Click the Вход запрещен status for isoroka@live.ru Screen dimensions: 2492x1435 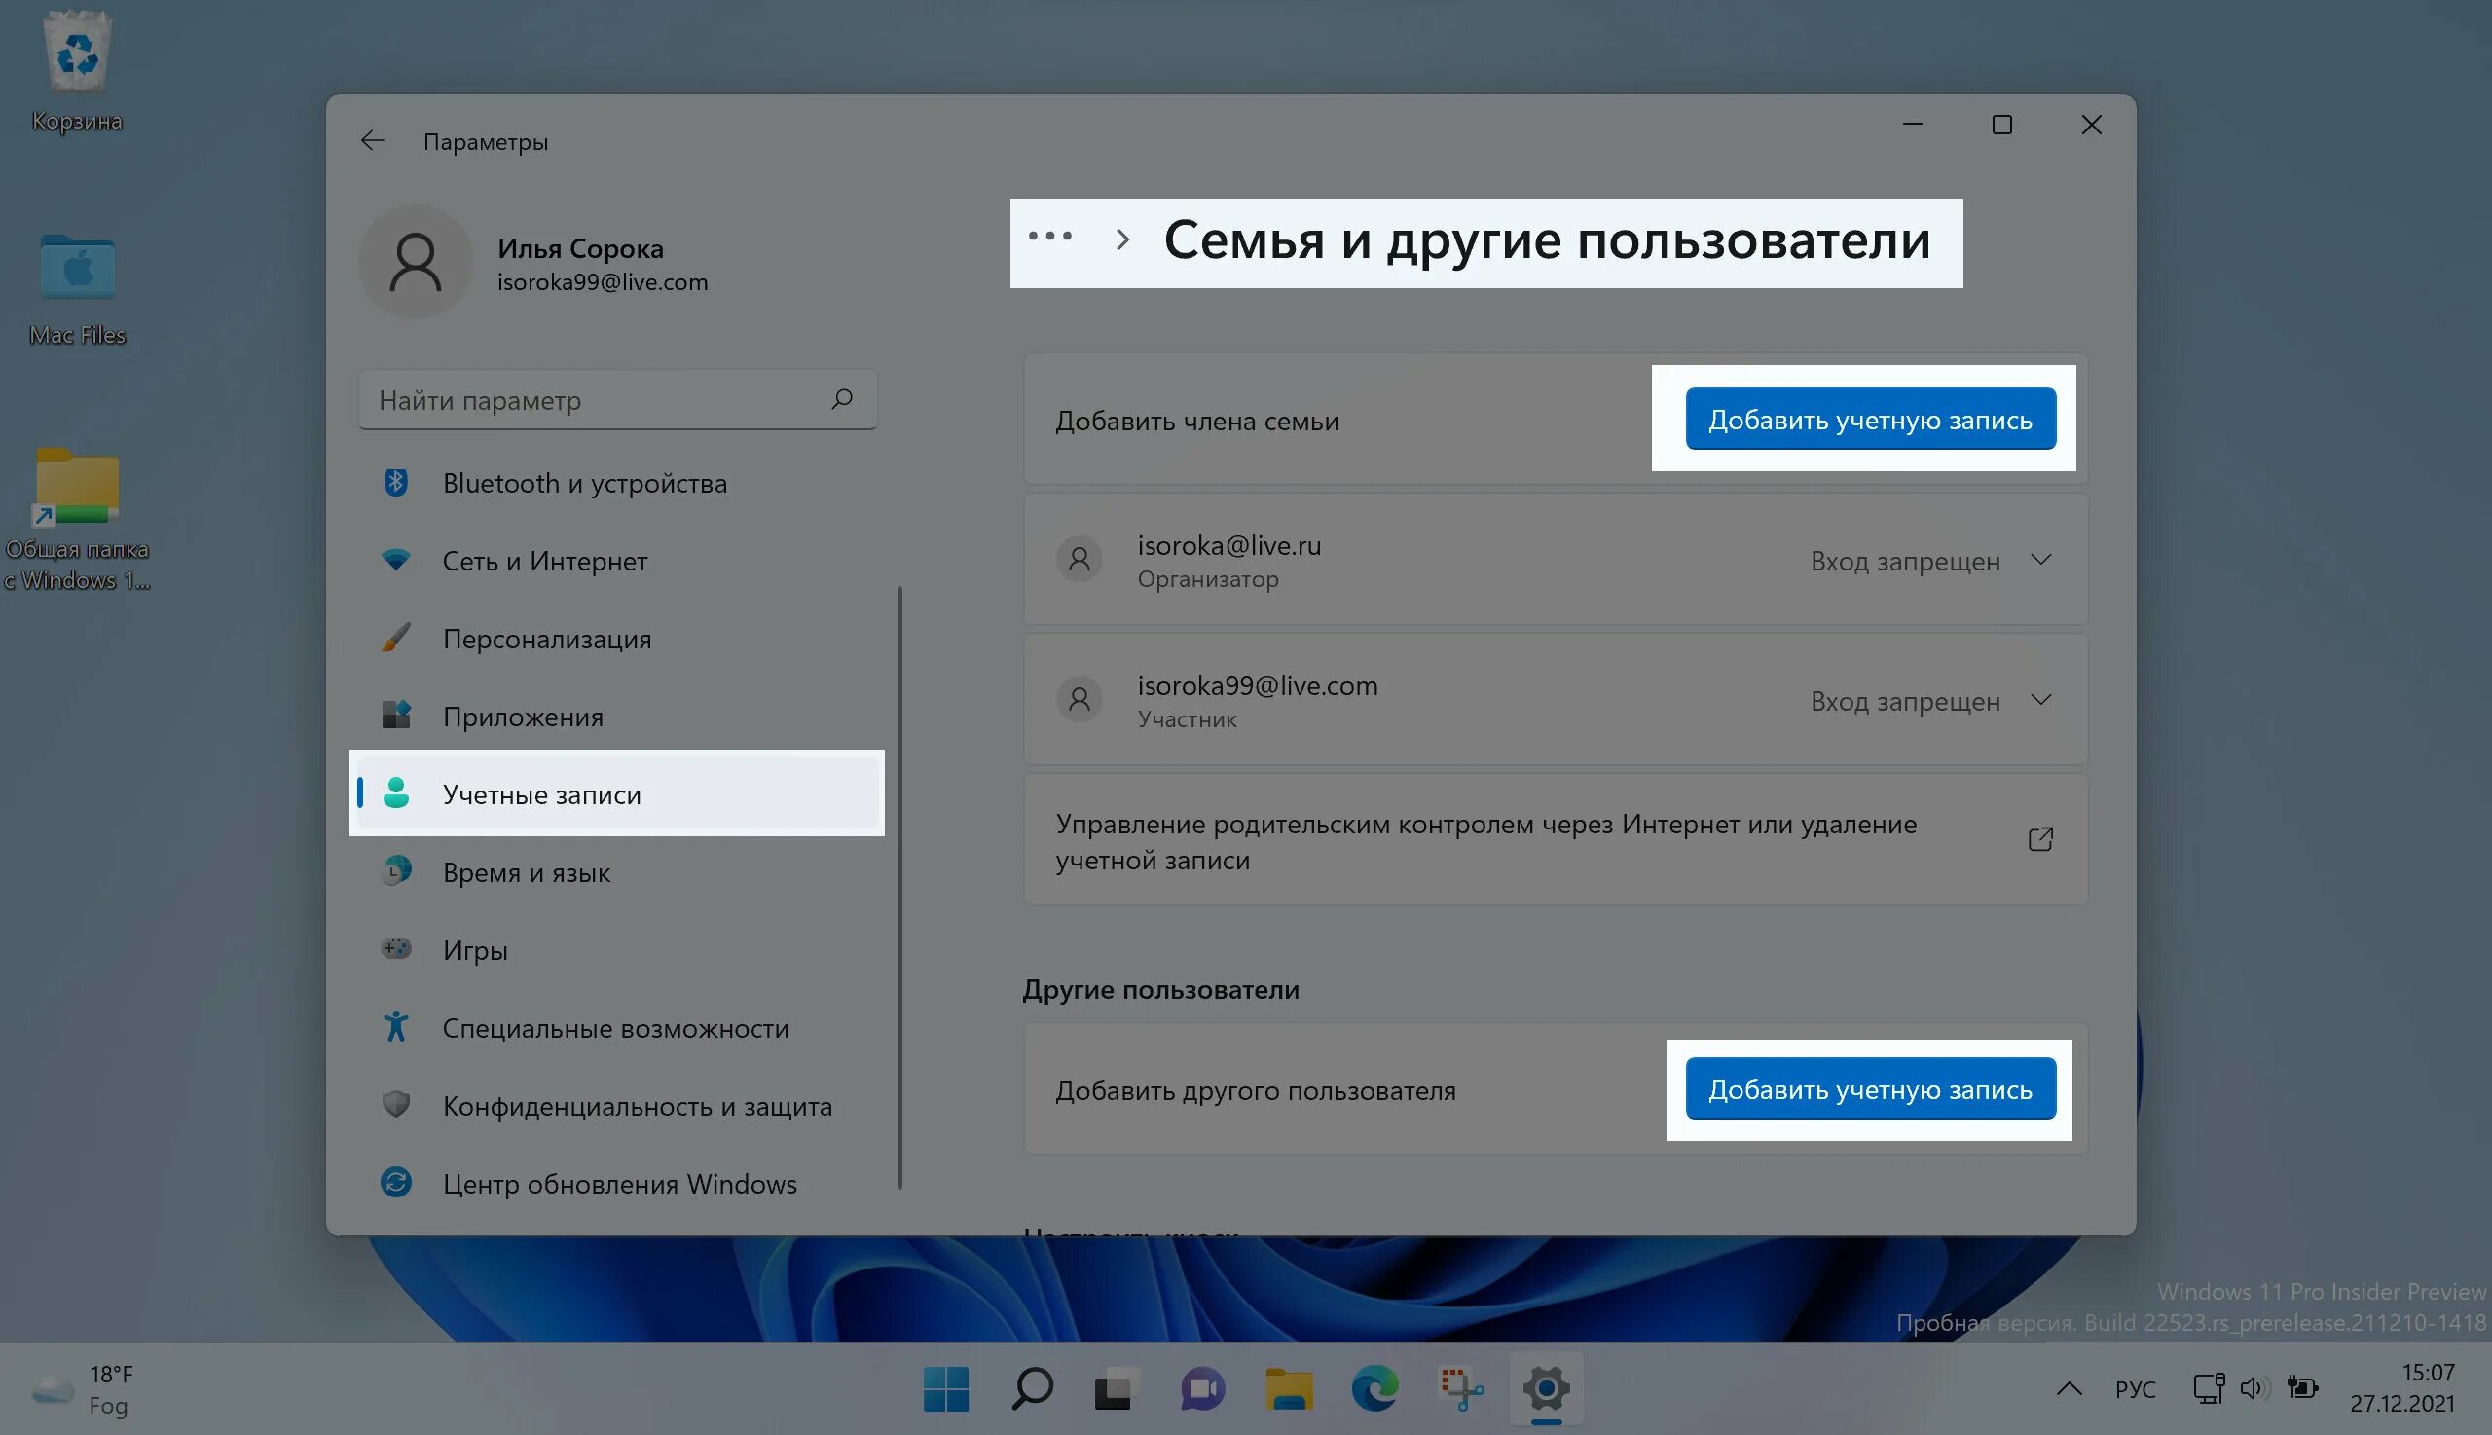click(1905, 561)
